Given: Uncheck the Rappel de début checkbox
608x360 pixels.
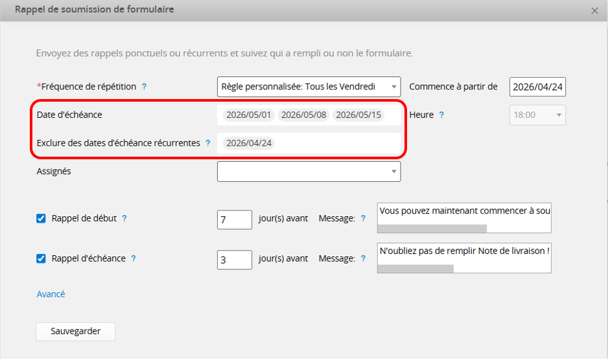Looking at the screenshot, I should pyautogui.click(x=41, y=219).
